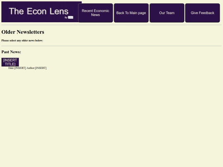223x167 pixels.
Task: Go Back To Main page
Action: click(131, 13)
